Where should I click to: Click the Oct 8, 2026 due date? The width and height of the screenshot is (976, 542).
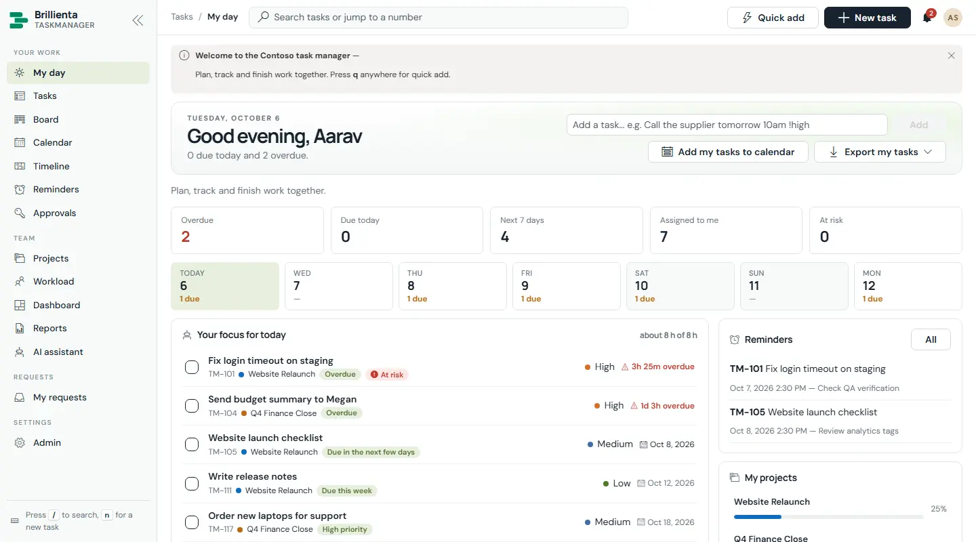click(x=666, y=444)
